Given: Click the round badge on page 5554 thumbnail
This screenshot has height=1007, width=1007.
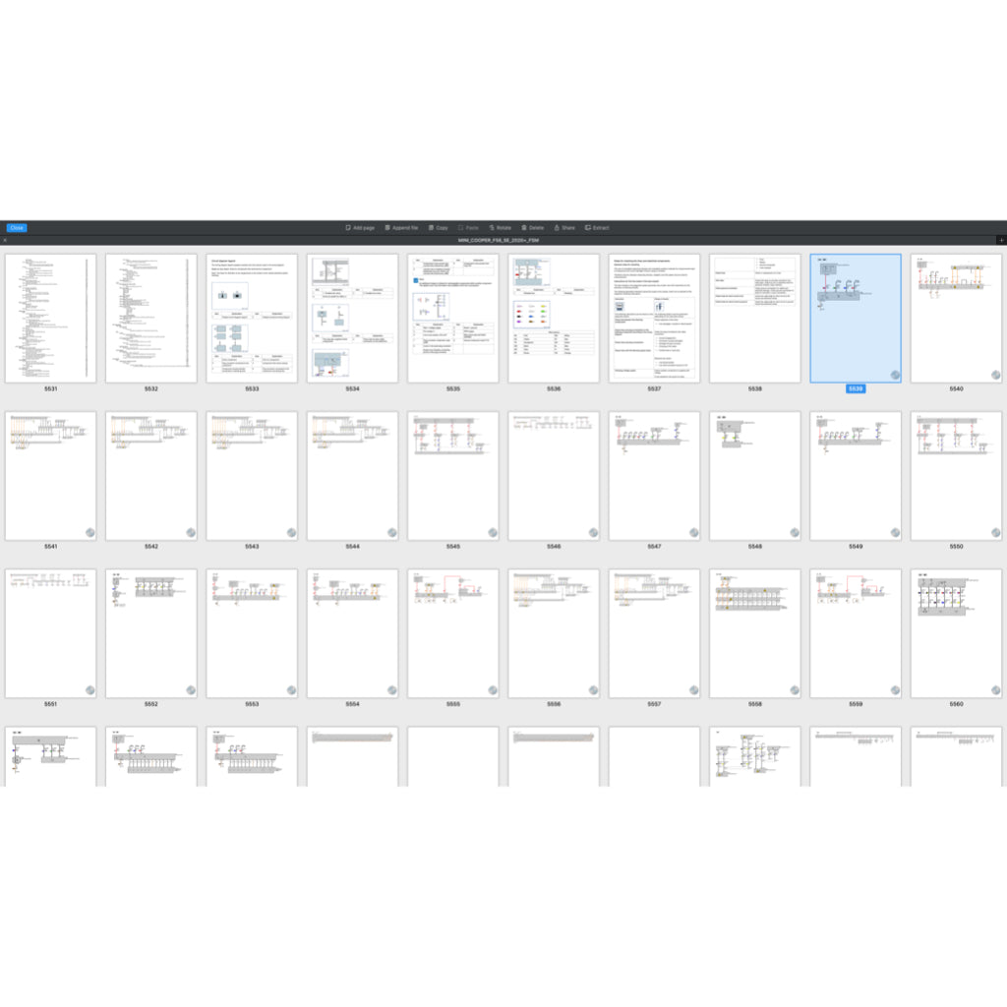Looking at the screenshot, I should tap(391, 690).
